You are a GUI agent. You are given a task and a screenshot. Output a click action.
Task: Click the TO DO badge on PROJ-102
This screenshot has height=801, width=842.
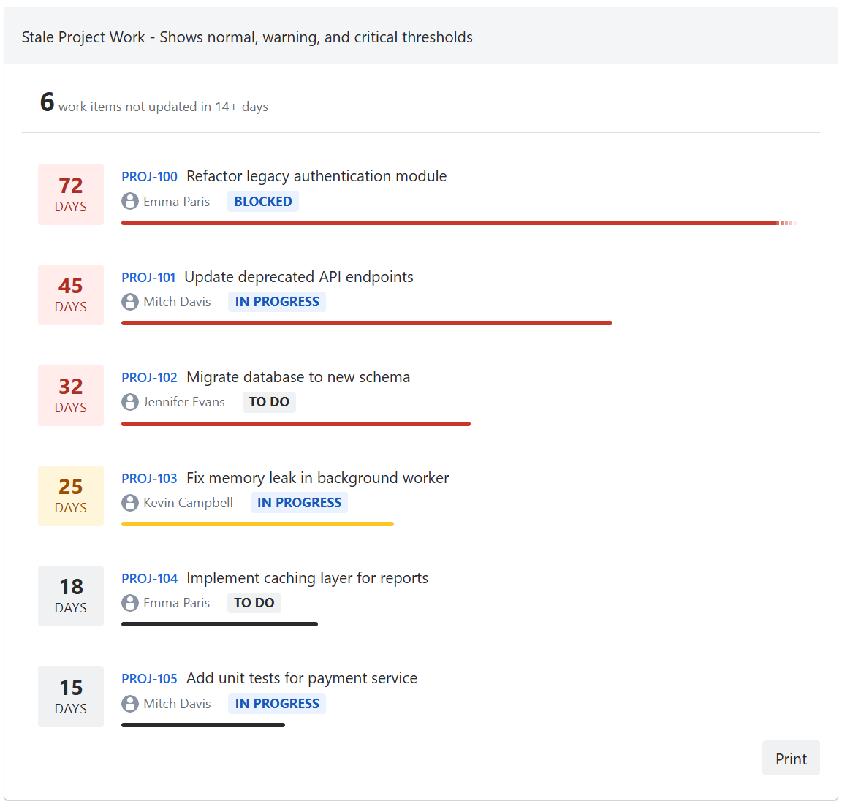tap(269, 402)
